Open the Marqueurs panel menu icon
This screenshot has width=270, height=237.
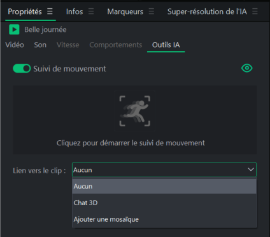click(x=152, y=11)
